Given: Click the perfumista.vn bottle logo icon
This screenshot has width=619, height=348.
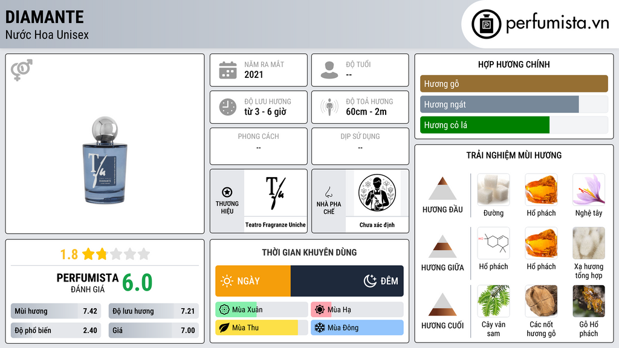Looking at the screenshot, I should coord(486,24).
